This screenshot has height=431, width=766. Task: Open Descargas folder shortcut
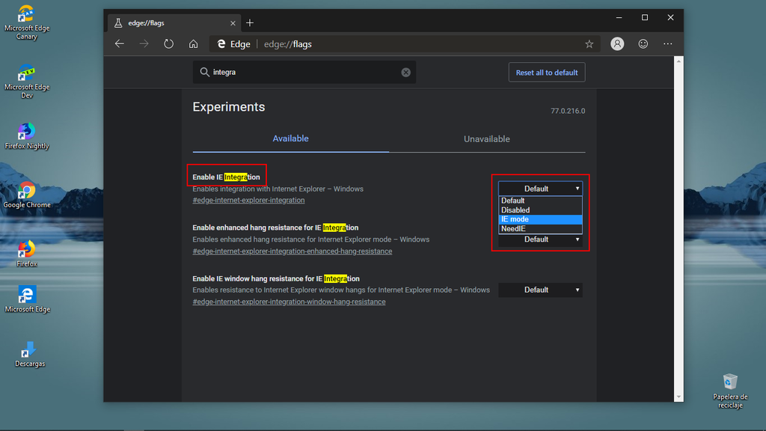[29, 354]
